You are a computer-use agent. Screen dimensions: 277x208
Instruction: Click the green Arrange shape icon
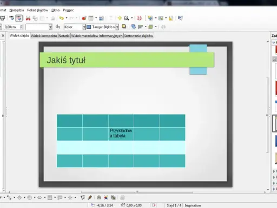point(150,27)
